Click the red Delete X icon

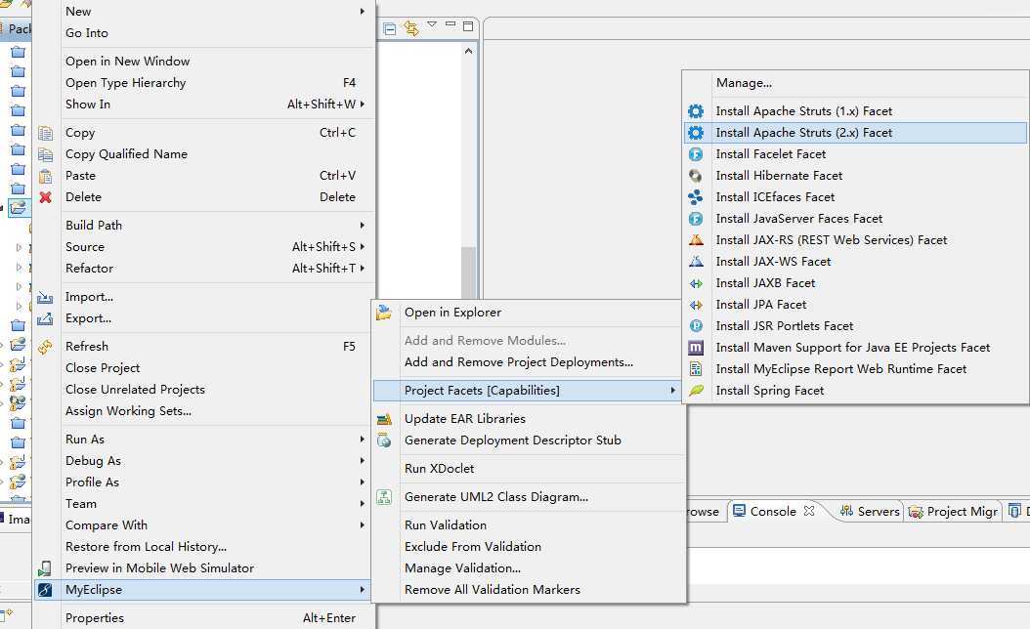[45, 197]
